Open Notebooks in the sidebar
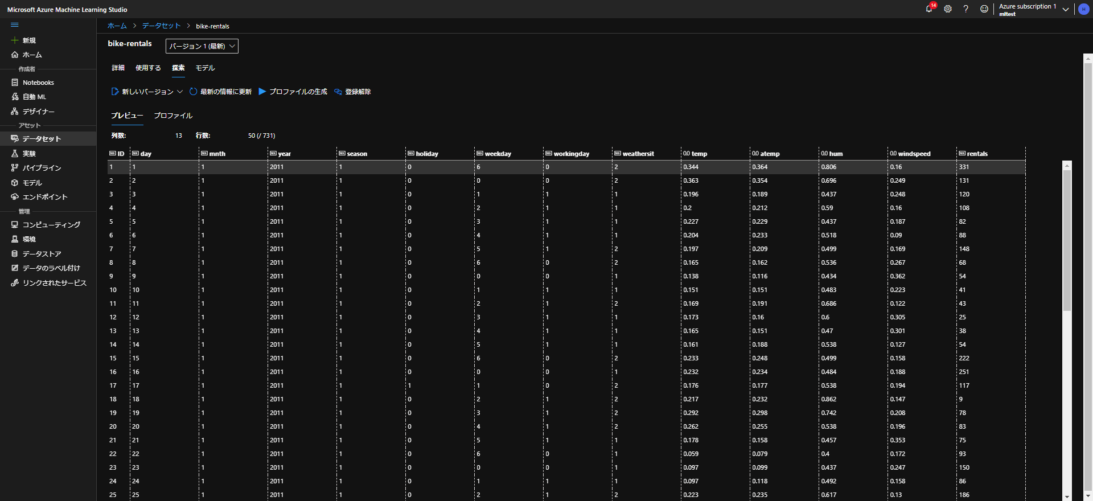 (x=38, y=83)
